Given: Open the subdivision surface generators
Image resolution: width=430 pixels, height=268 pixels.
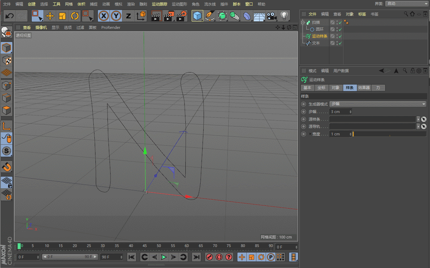Looking at the screenshot, I should tap(222, 16).
